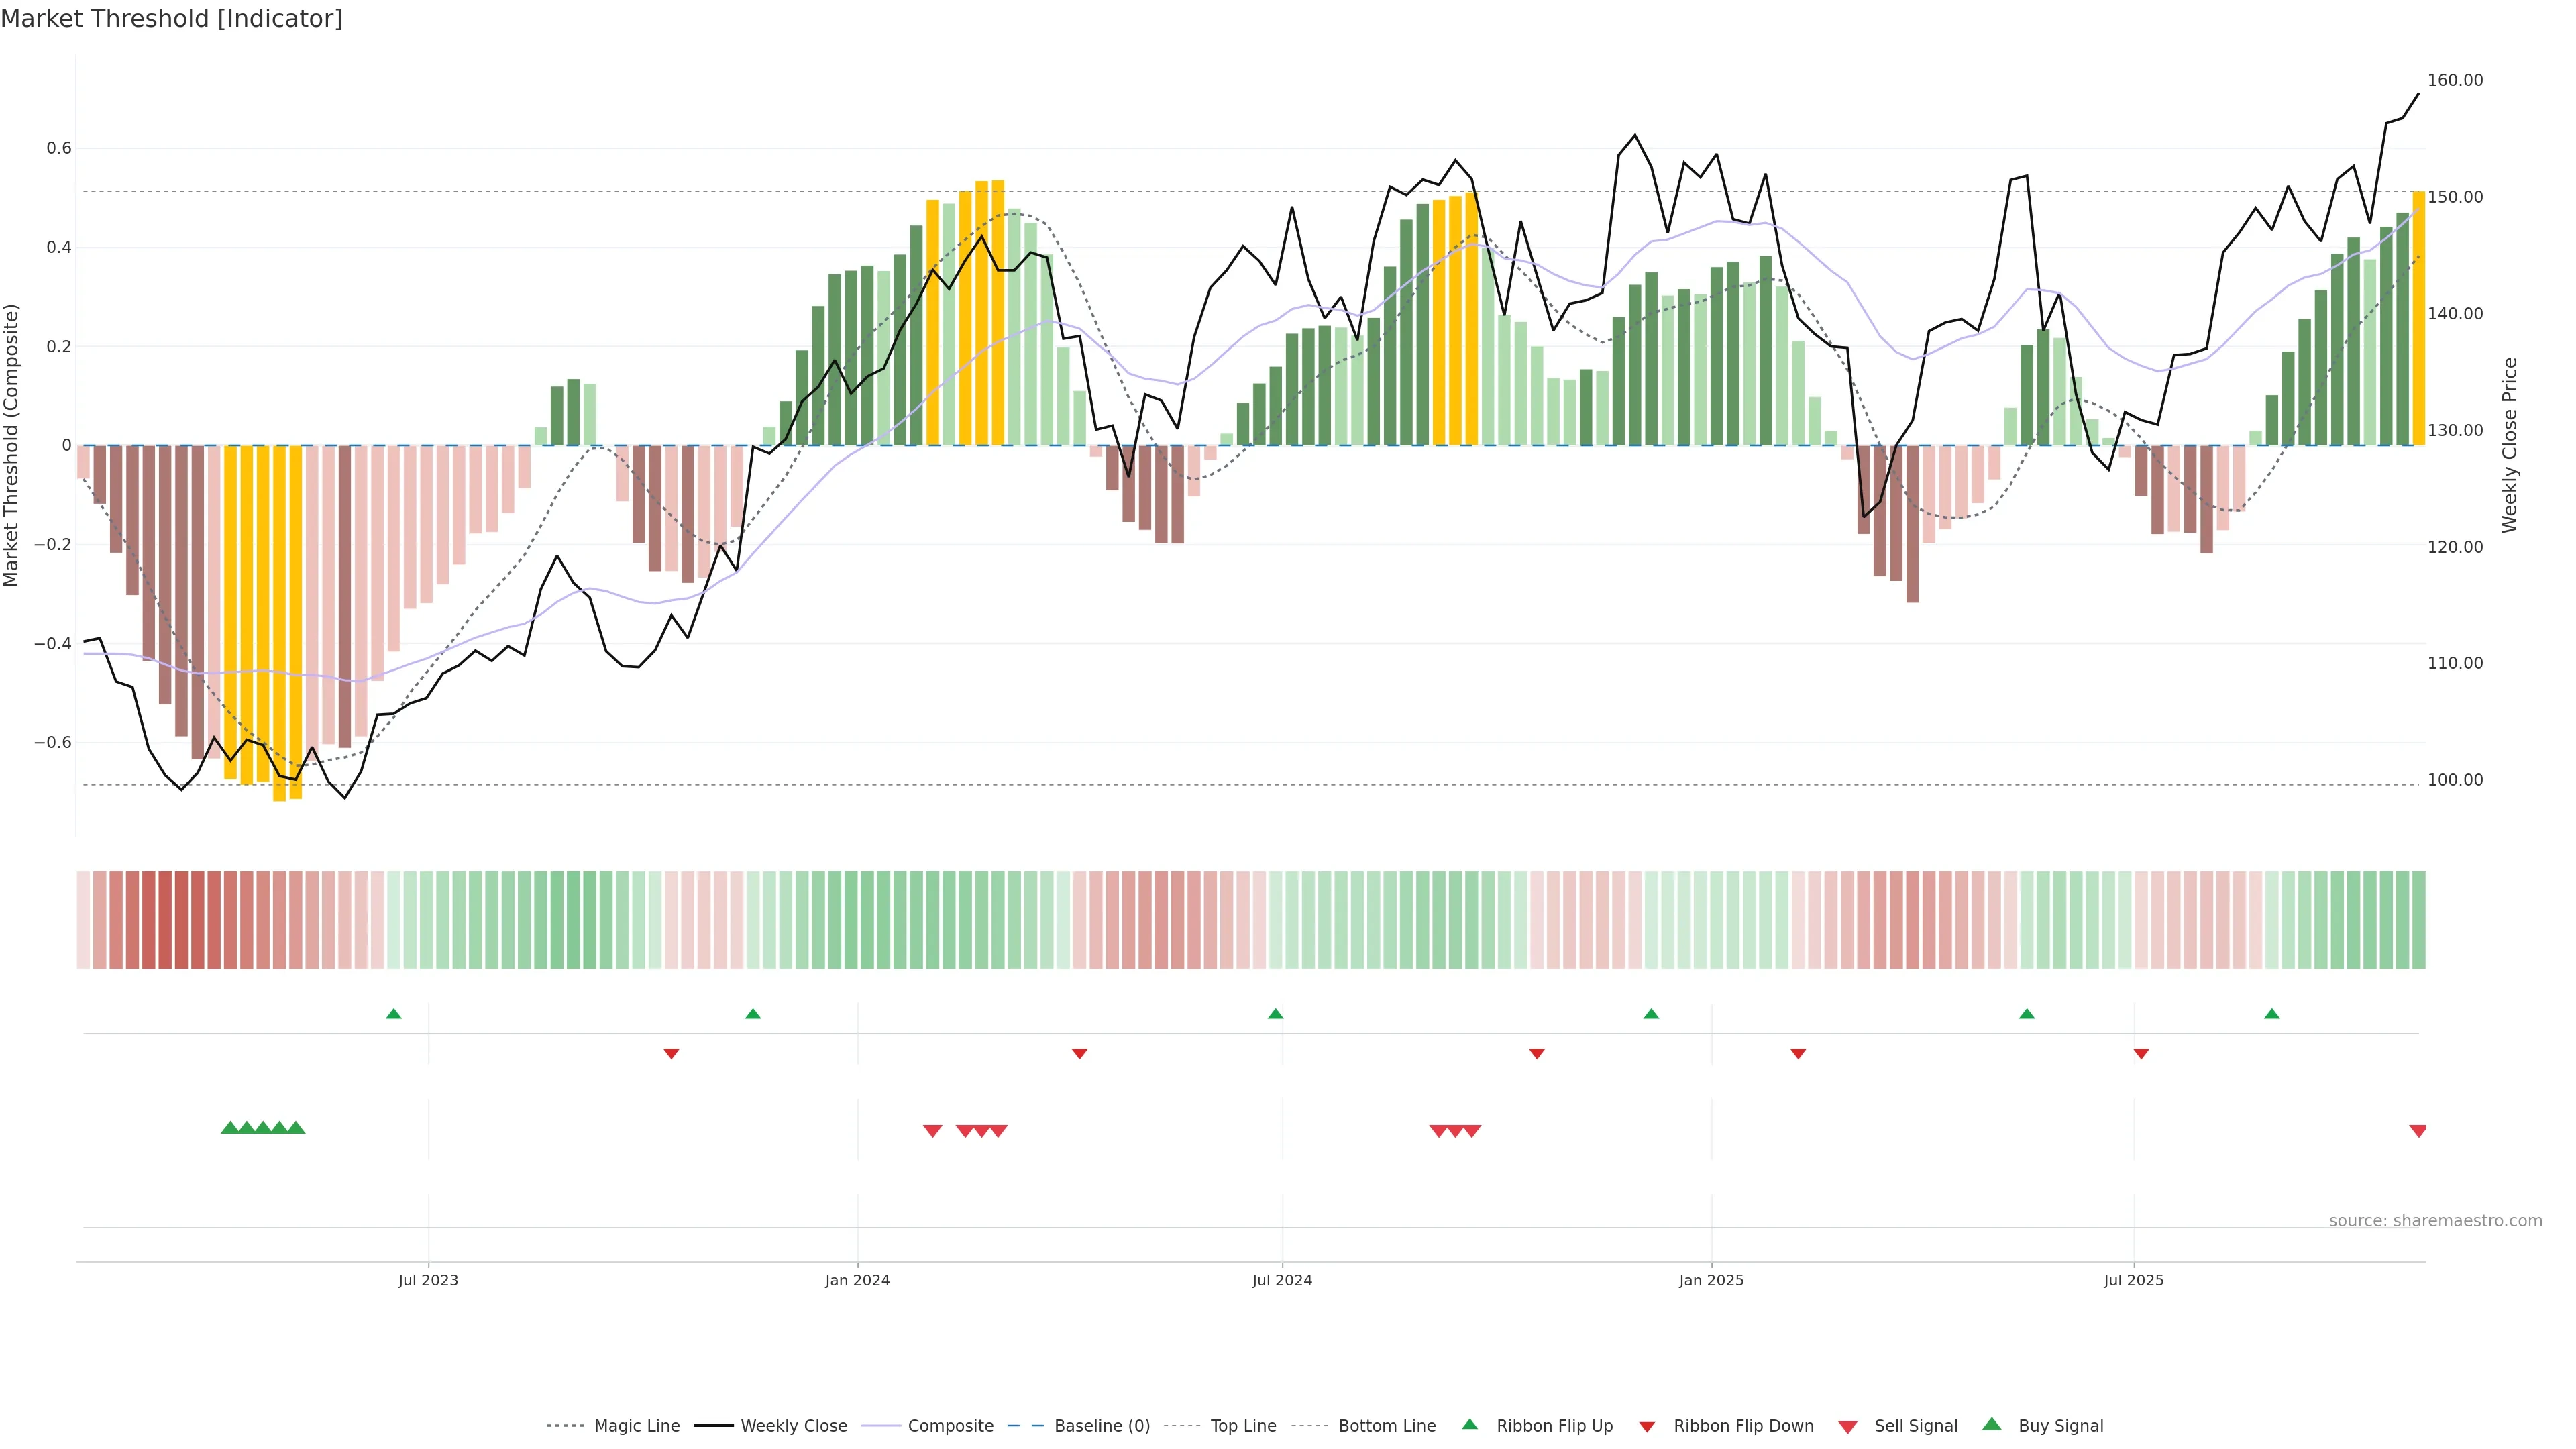Screen dimensions: 2576x1449
Task: Toggle the Top Line legend entry
Action: click(x=1243, y=1426)
